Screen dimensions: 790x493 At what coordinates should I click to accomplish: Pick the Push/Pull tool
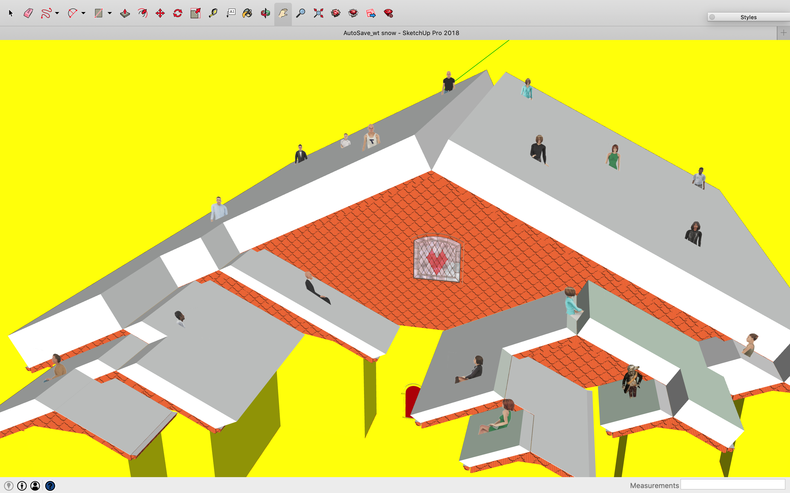[x=125, y=13]
